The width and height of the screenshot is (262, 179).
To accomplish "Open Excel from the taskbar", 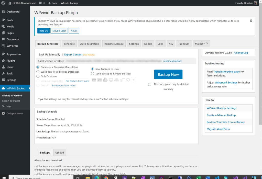I will pos(198,178).
